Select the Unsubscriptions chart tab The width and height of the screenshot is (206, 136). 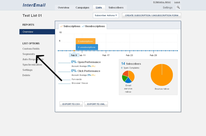pyautogui.click(x=93, y=26)
